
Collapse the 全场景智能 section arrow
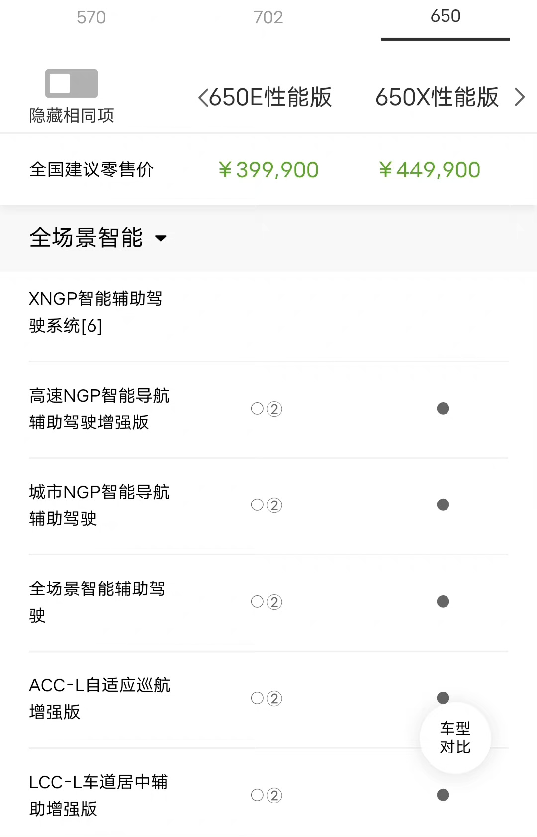tap(161, 238)
